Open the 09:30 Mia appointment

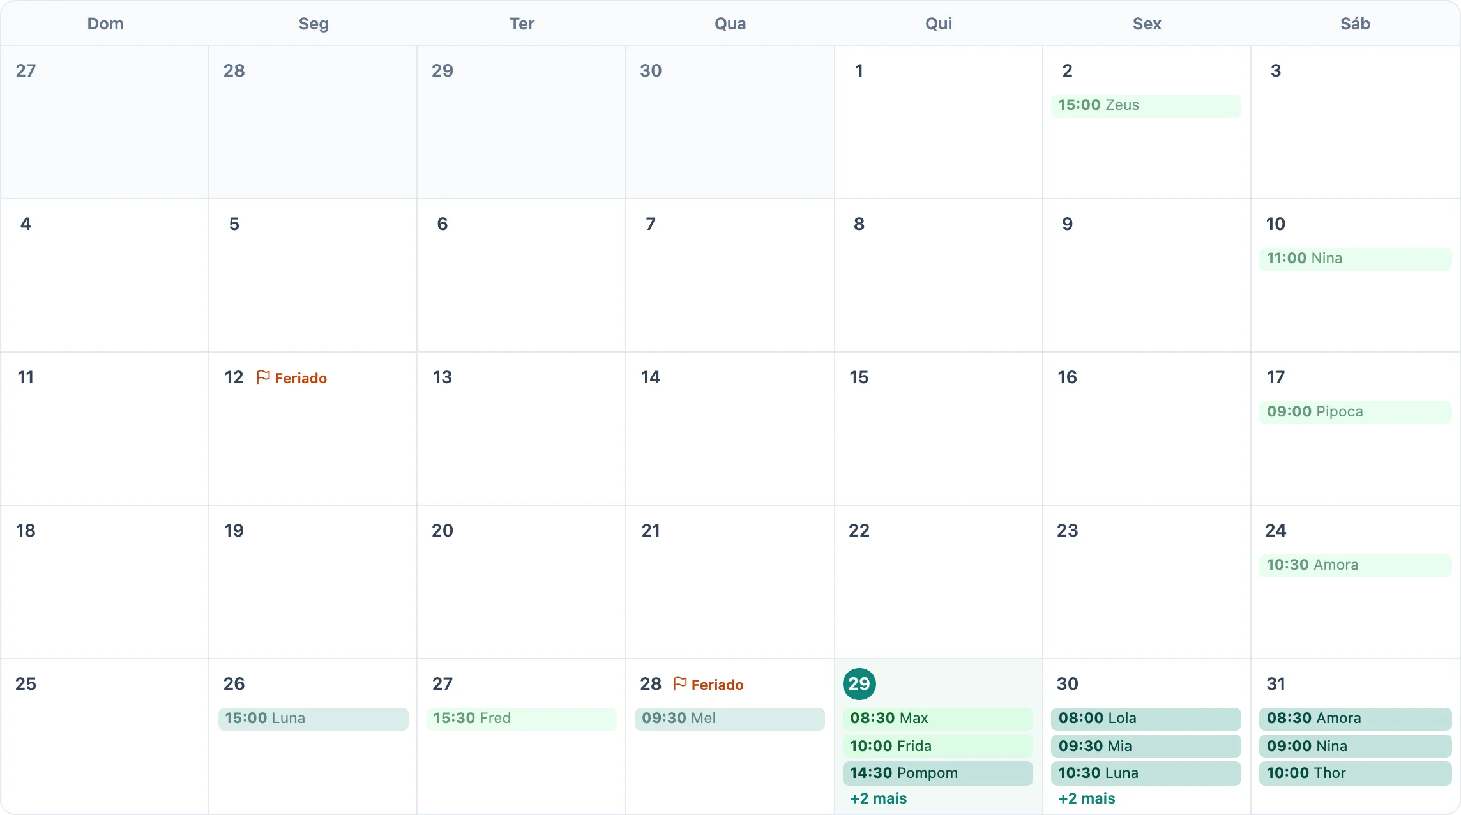coord(1146,746)
